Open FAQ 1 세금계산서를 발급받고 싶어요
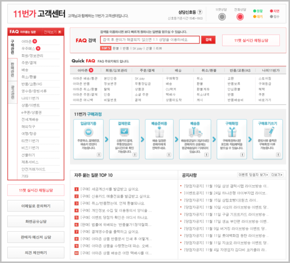This screenshot has width=290, height=263. [110, 189]
